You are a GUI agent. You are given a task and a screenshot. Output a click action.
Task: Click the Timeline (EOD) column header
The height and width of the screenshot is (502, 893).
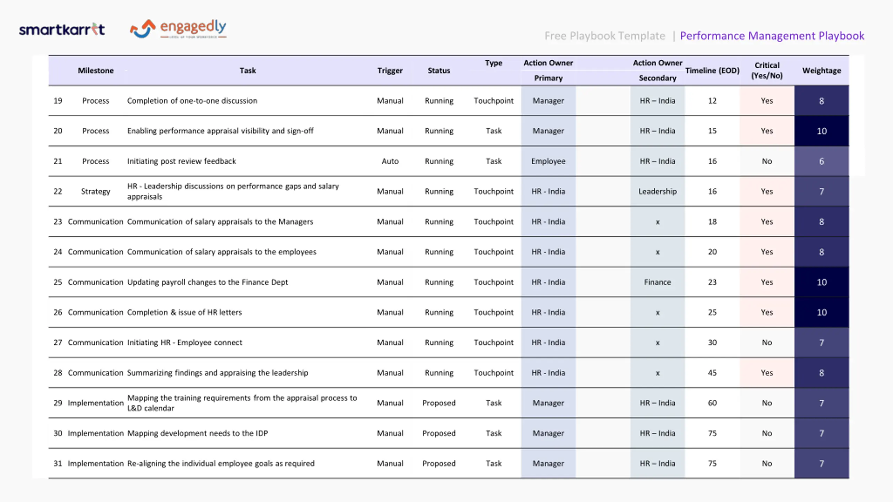(712, 70)
